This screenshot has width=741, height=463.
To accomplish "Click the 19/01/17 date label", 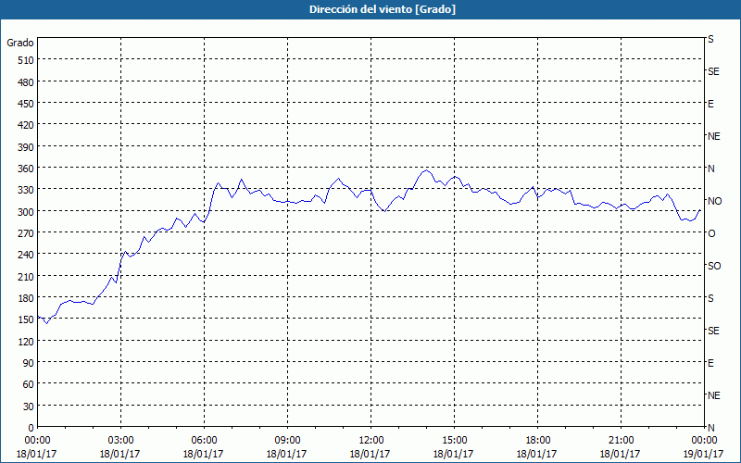I will (x=703, y=454).
